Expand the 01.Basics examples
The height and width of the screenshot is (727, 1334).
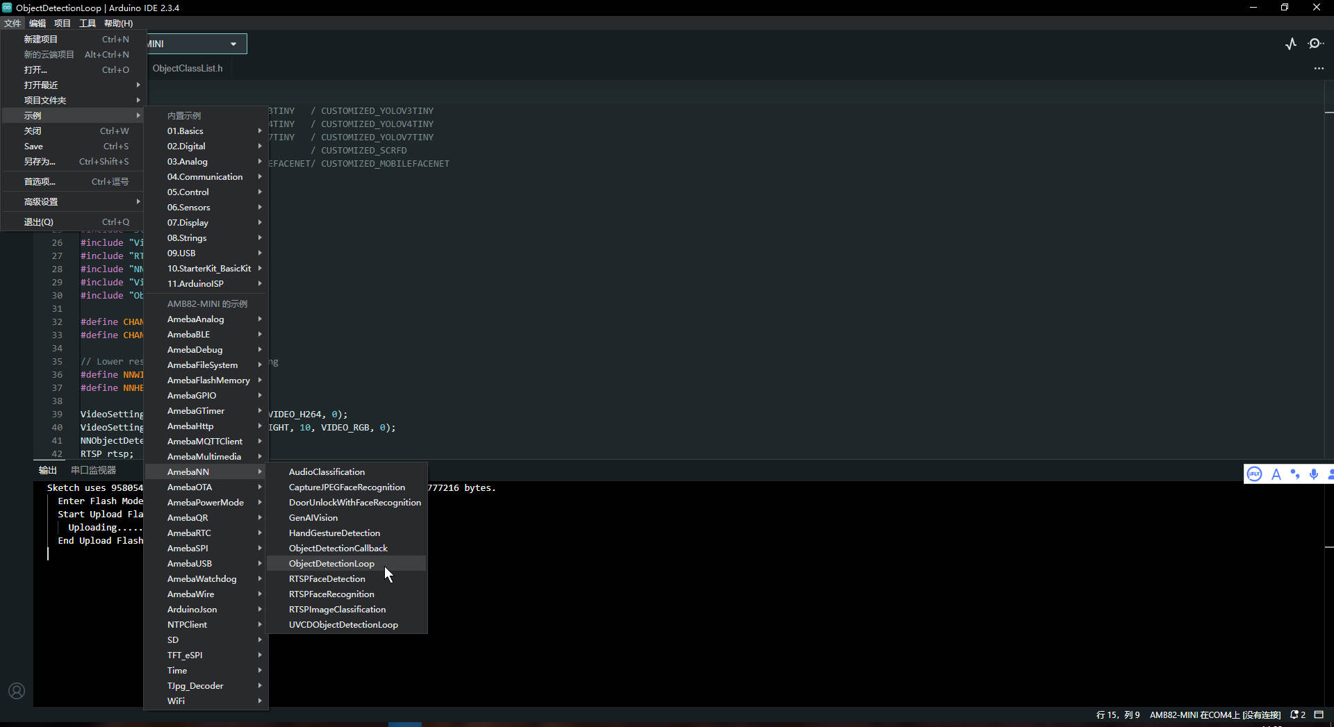206,131
